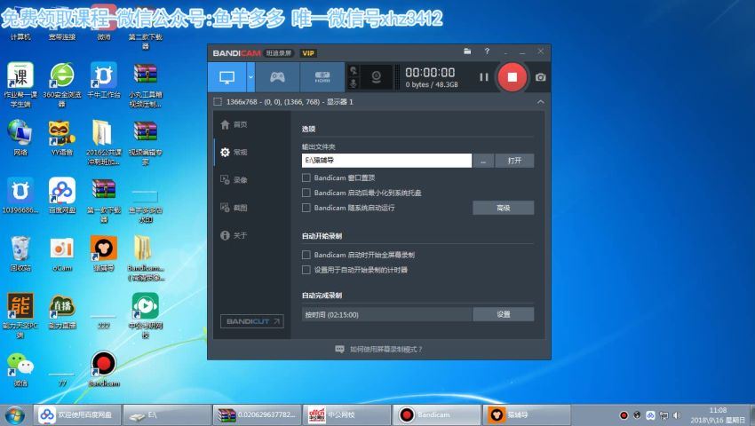
Task: Open the 截图 image tab
Action: click(x=234, y=208)
